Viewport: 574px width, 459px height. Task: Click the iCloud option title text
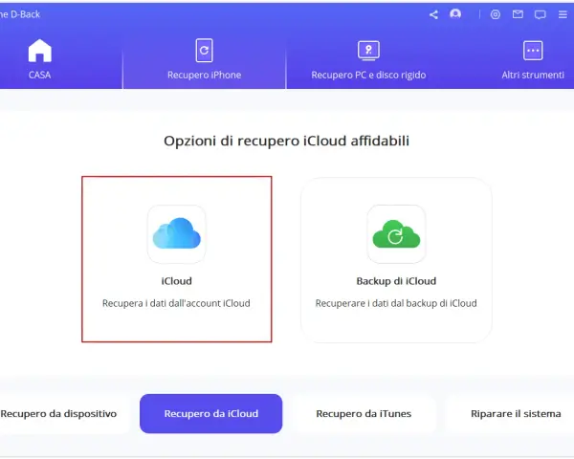176,281
